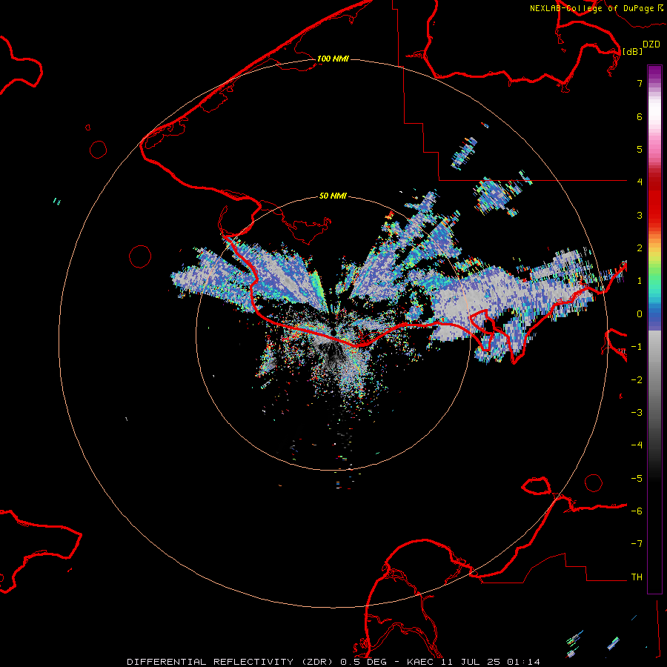Click the 100 NMI range ring label
Screen dimensions: 667x667
point(333,59)
